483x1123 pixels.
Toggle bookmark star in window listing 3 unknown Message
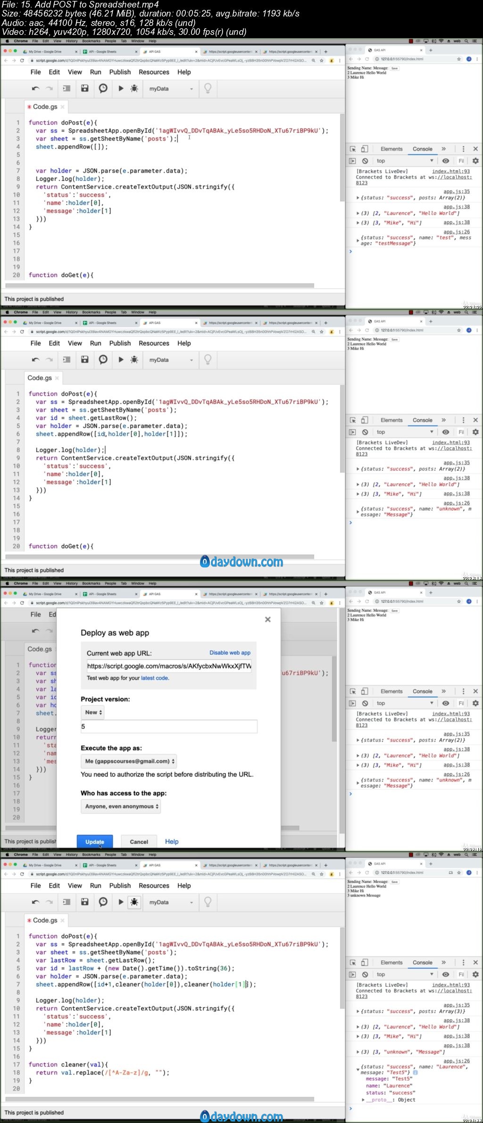click(x=459, y=873)
